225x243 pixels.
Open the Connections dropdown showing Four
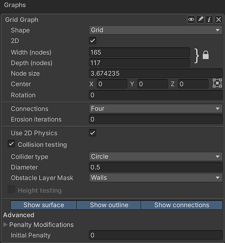tap(156, 109)
